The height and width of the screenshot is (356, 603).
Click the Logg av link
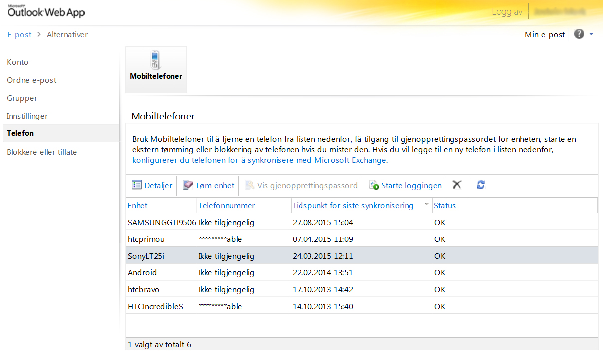507,12
